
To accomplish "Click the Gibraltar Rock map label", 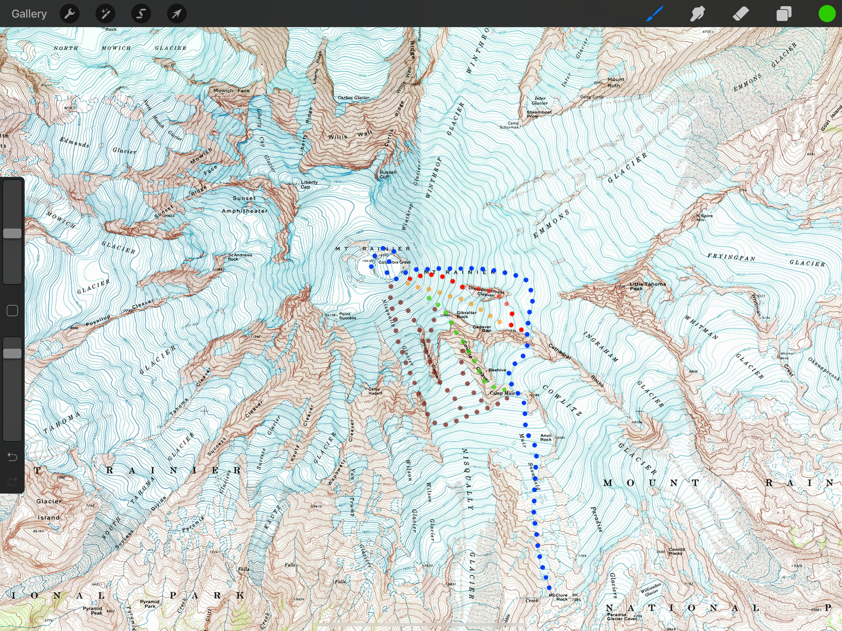I will (466, 314).
